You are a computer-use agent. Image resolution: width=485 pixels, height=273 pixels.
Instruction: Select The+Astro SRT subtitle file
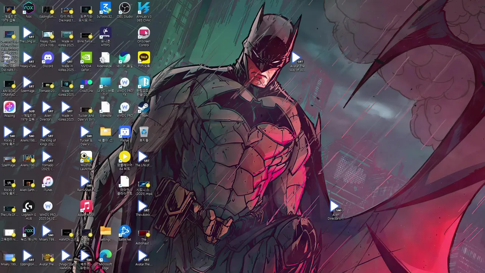[144, 208]
